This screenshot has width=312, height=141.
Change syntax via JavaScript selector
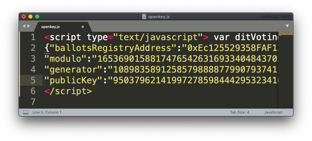273,112
